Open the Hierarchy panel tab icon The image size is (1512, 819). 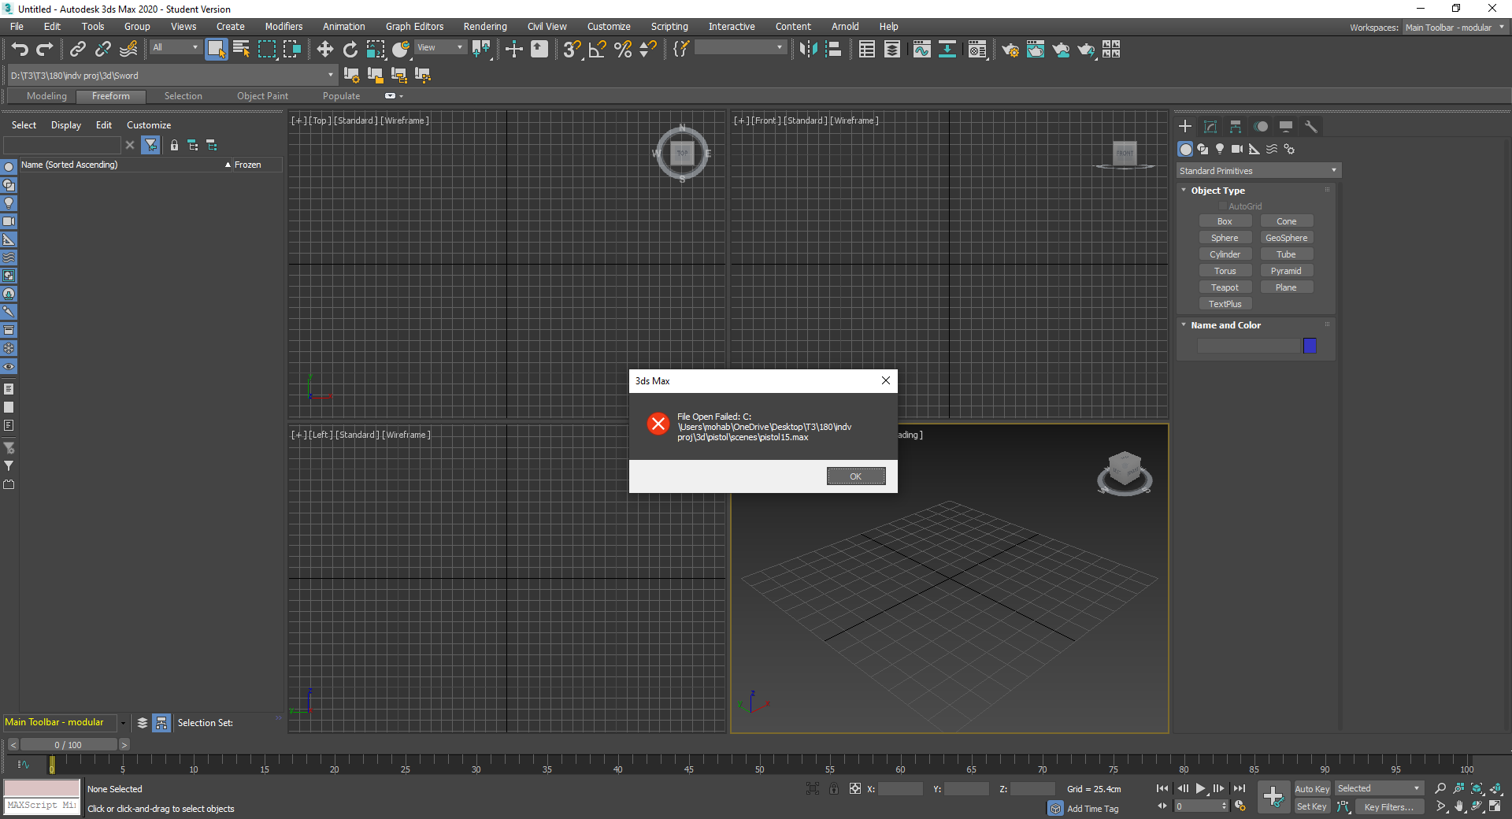click(1236, 126)
